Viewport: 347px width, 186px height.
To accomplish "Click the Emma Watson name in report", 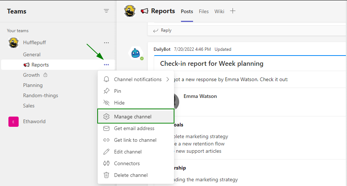I will [200, 96].
